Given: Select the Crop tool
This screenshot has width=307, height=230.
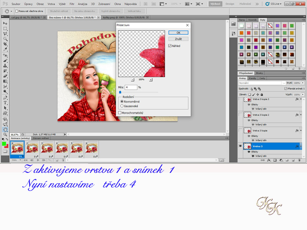Looking at the screenshot, I should pyautogui.click(x=5, y=44).
